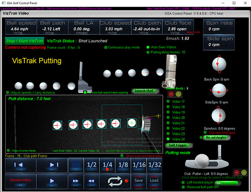Image resolution: width=251 pixels, height=192 pixels.
Task: Click the Club path readout
Action: (x=147, y=27)
